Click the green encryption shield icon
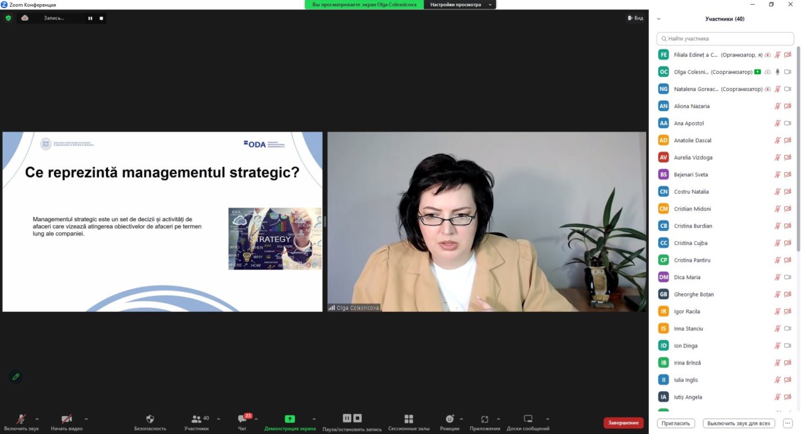 [x=9, y=18]
